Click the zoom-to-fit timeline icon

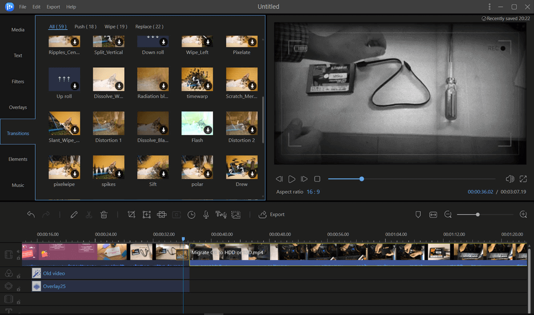[x=433, y=215]
